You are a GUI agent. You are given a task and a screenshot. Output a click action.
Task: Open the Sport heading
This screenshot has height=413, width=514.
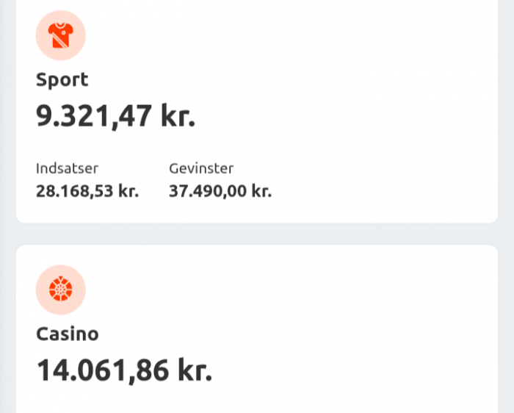click(x=62, y=79)
